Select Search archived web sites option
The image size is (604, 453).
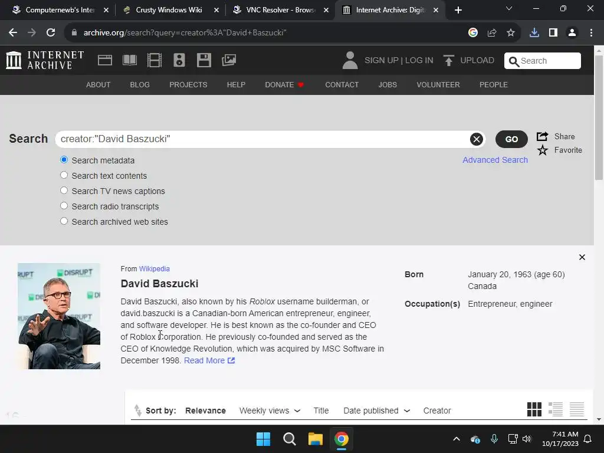(x=64, y=221)
